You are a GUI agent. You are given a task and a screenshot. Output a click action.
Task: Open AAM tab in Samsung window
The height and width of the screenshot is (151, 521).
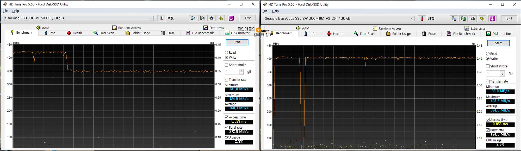tap(42, 28)
